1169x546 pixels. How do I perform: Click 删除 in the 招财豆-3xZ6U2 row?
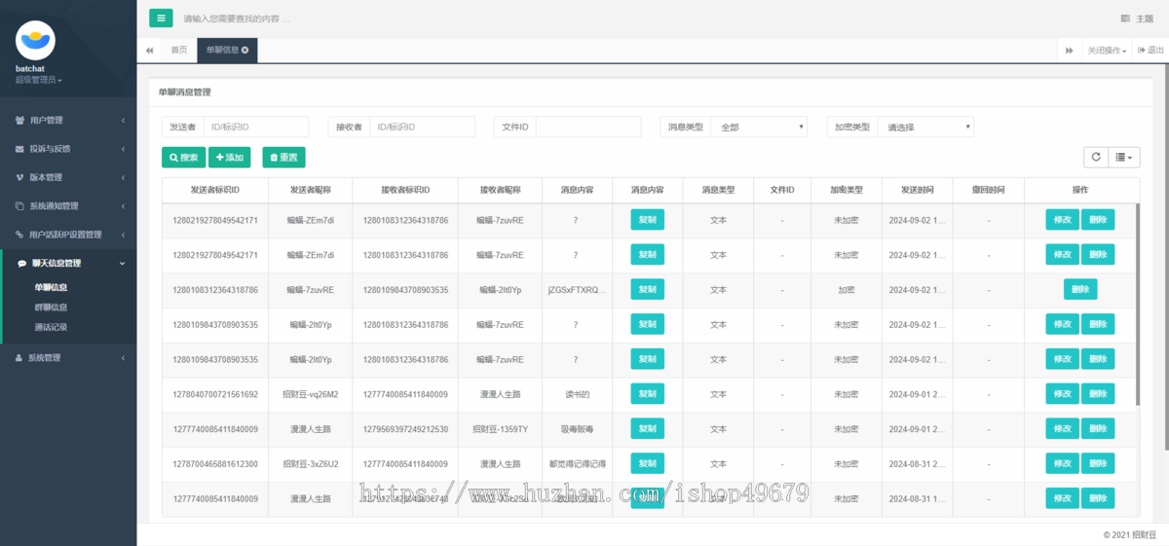(x=1099, y=464)
